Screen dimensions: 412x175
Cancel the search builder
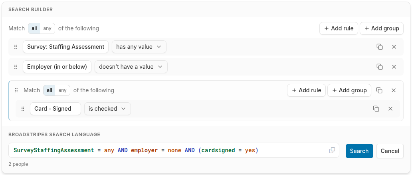coord(390,151)
